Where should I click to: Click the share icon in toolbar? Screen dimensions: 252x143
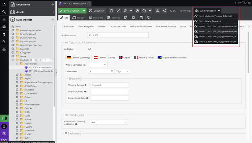(164, 11)
